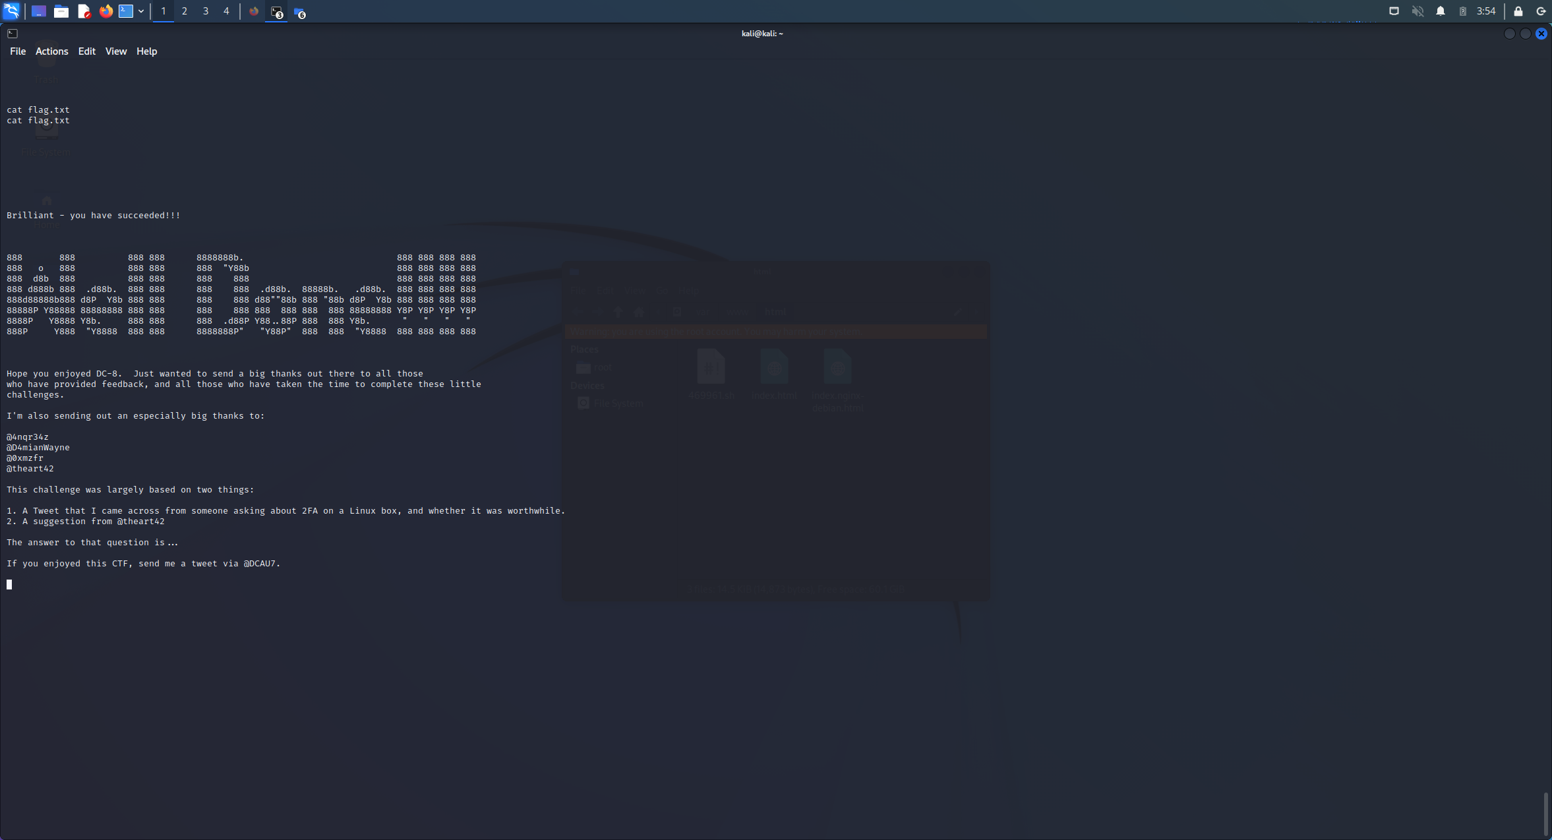Select the file manager taskbar group with badge 6
1552x840 pixels.
tap(299, 12)
